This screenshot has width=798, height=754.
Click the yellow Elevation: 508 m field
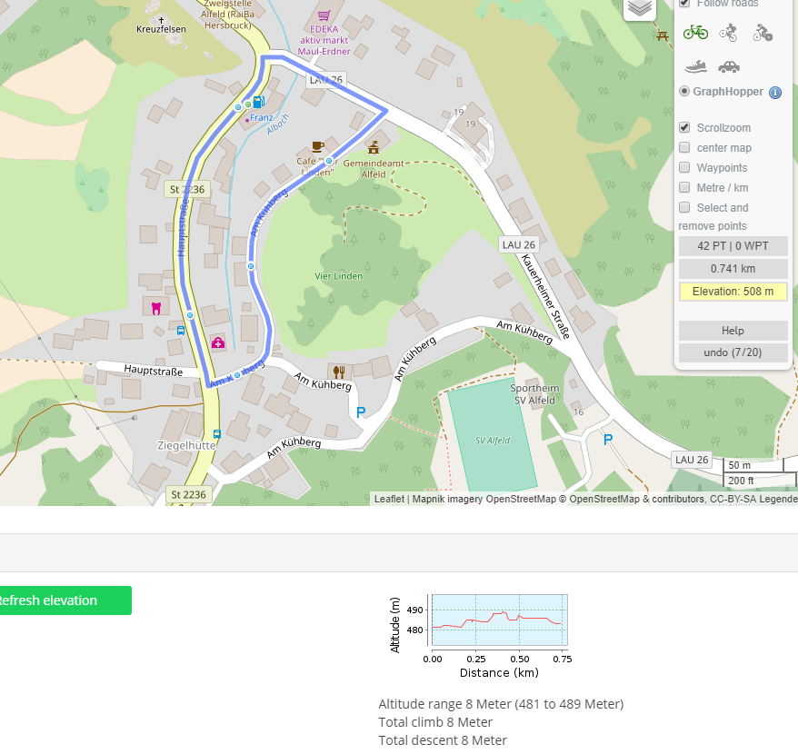[733, 292]
